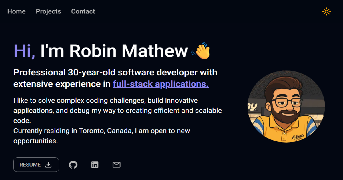Go to the Contact section

(x=83, y=11)
